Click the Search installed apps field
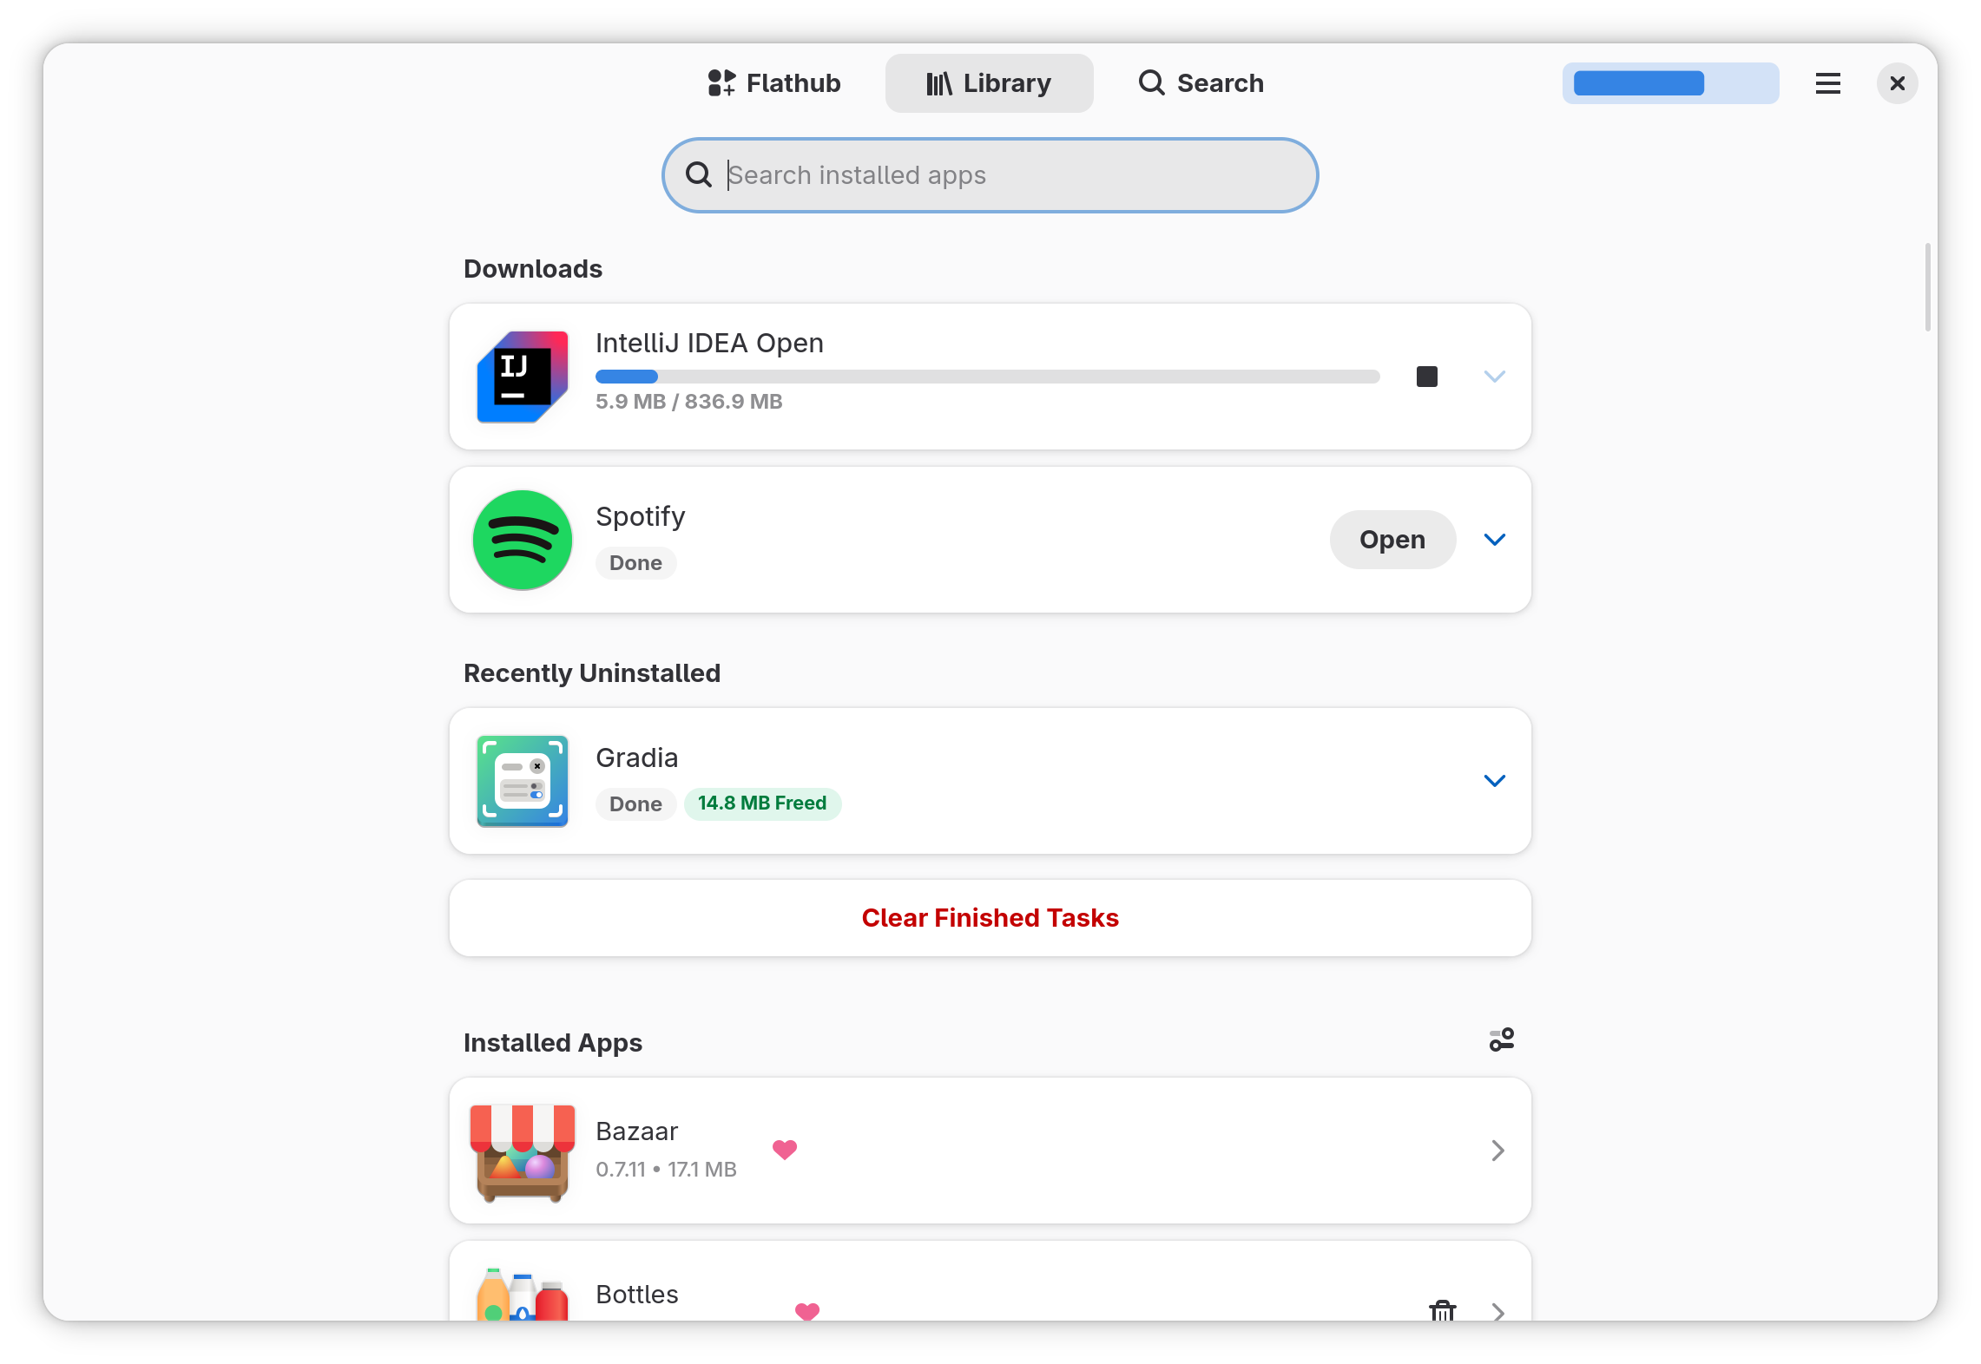Image resolution: width=1981 pixels, height=1364 pixels. point(990,174)
